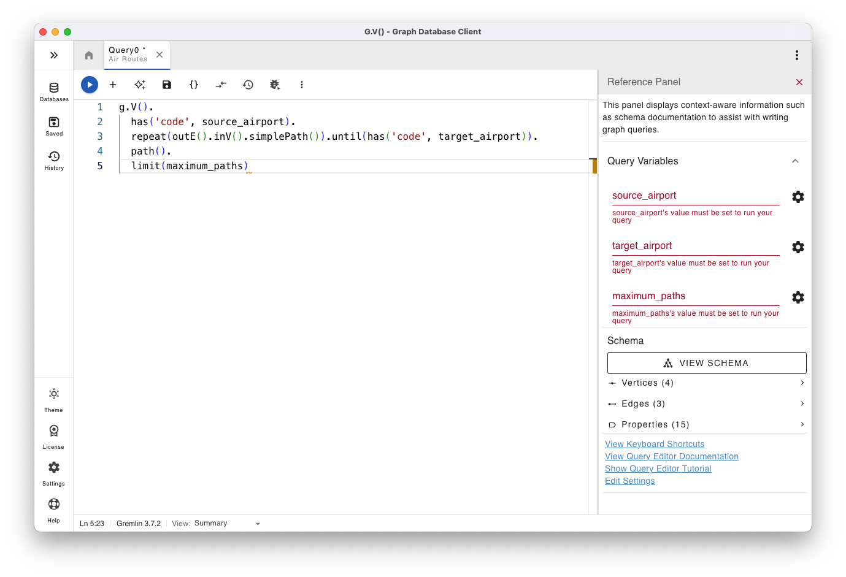The height and width of the screenshot is (577, 846).
Task: Save the Query0 query
Action: pyautogui.click(x=166, y=85)
